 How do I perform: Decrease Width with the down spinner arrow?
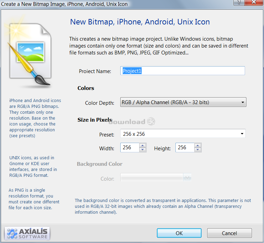pos(143,150)
